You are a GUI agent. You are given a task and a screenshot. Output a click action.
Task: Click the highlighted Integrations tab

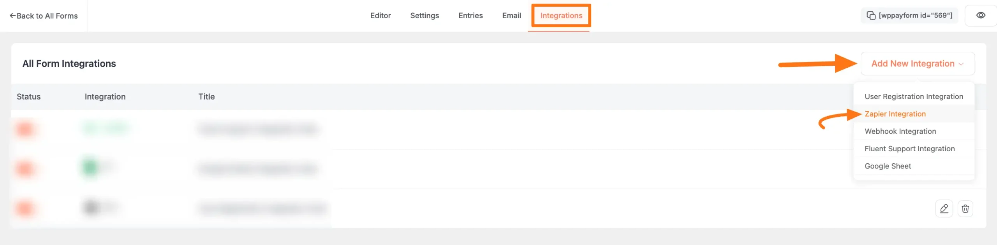coord(561,16)
